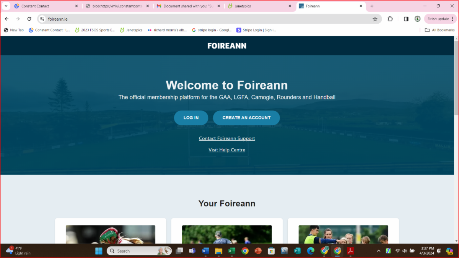Click the LOG IN button

pos(191,118)
